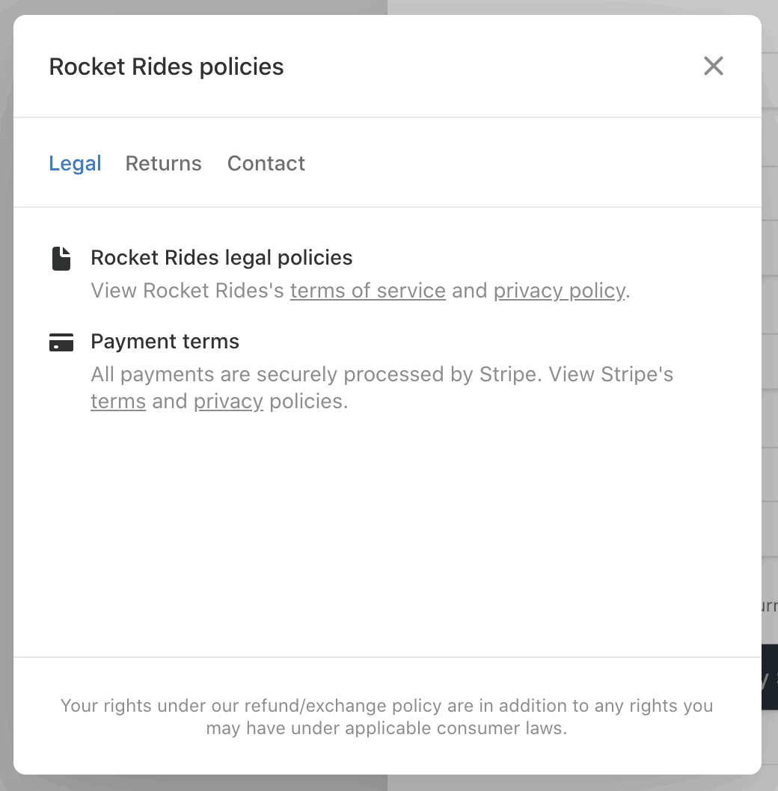This screenshot has width=778, height=791.
Task: Click the document icon beside legal policies
Action: click(x=61, y=259)
